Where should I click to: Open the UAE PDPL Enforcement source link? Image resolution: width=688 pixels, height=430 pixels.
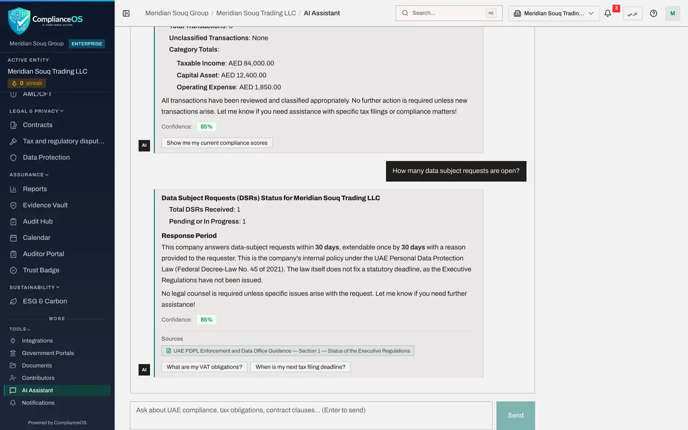pos(288,351)
